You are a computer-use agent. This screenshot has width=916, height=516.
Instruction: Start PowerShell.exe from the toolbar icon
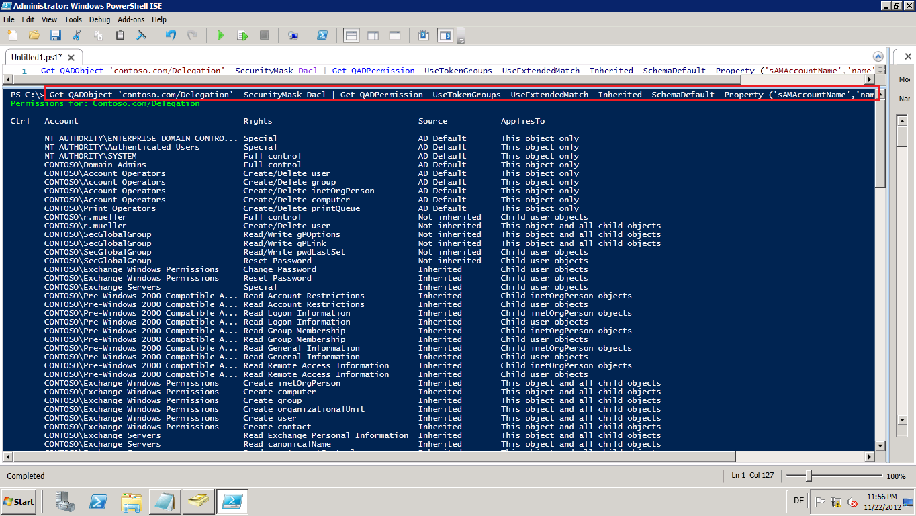click(322, 35)
